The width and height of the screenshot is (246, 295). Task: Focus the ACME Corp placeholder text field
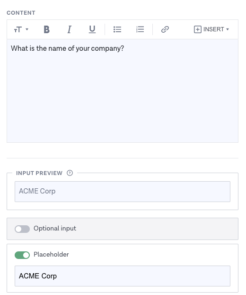[x=123, y=276]
